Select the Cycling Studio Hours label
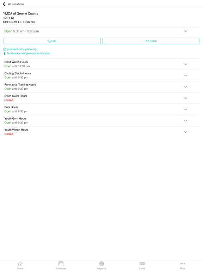The width and height of the screenshot is (203, 271). (18, 73)
